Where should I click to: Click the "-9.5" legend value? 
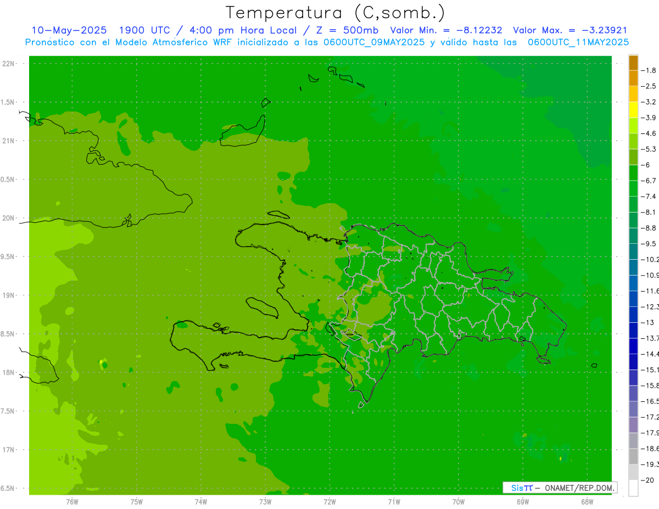[x=649, y=244]
